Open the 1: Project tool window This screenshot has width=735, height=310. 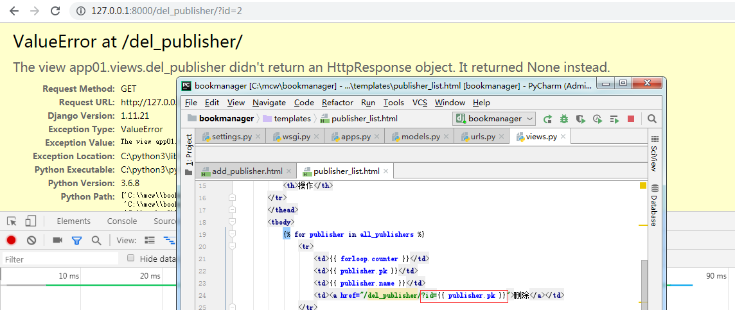click(189, 155)
